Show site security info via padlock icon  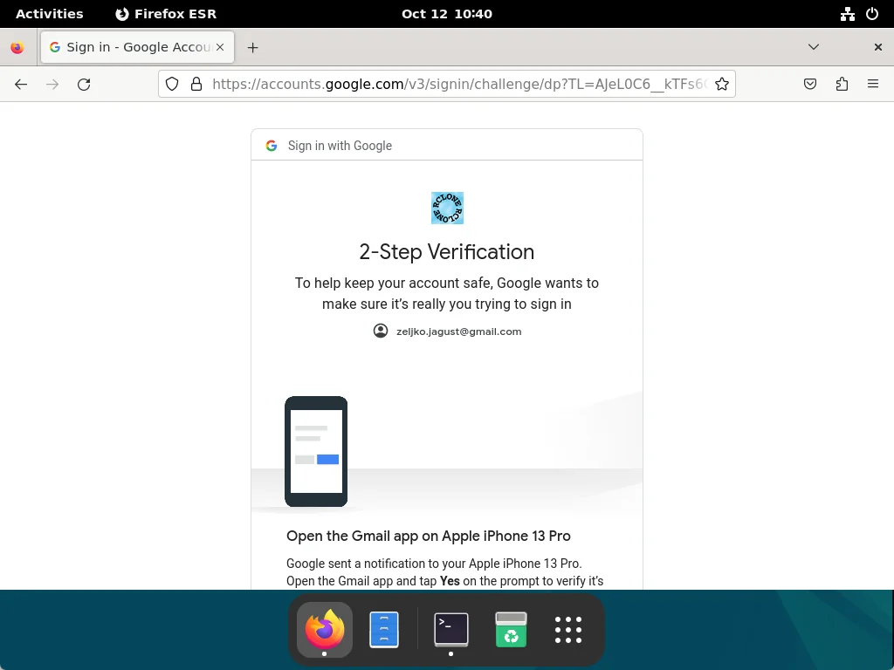pos(196,85)
